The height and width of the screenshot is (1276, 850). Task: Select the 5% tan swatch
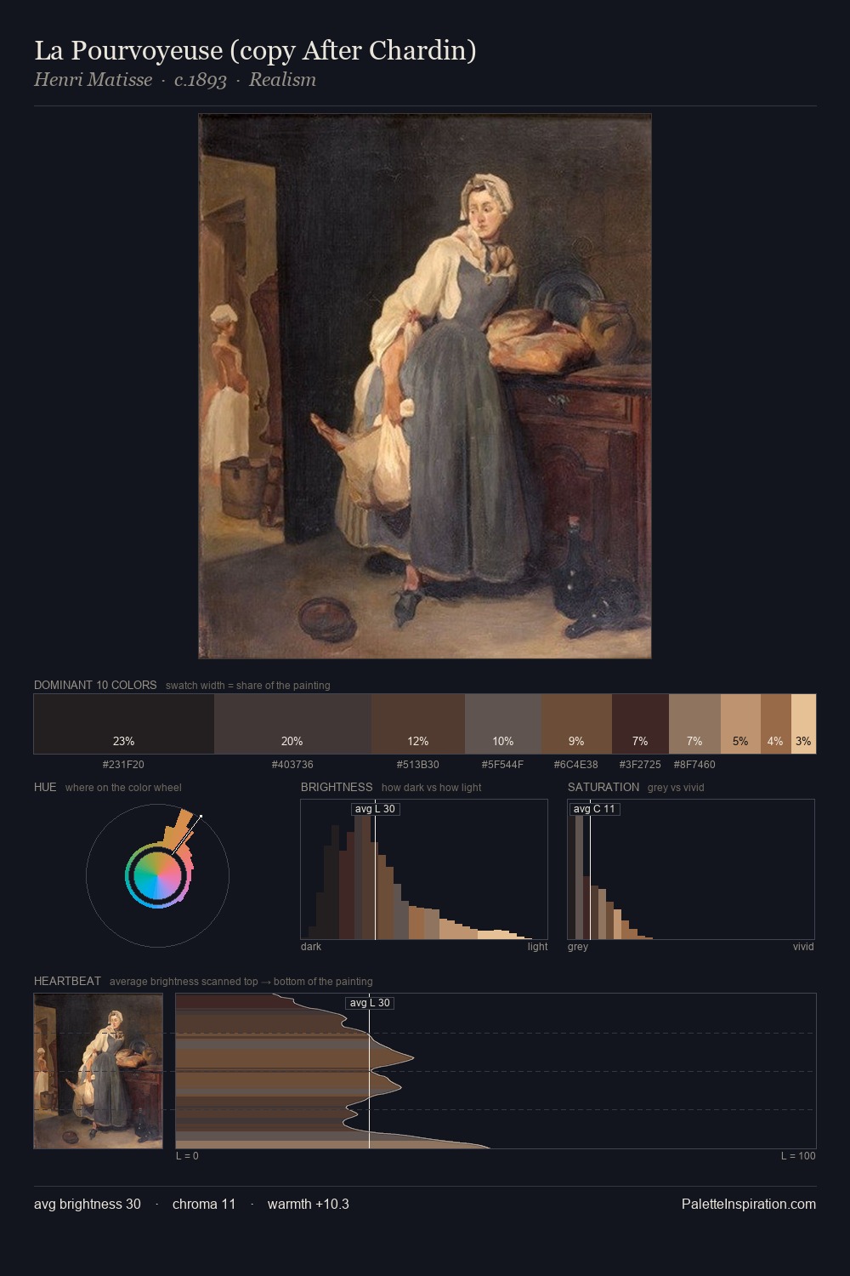tap(740, 724)
